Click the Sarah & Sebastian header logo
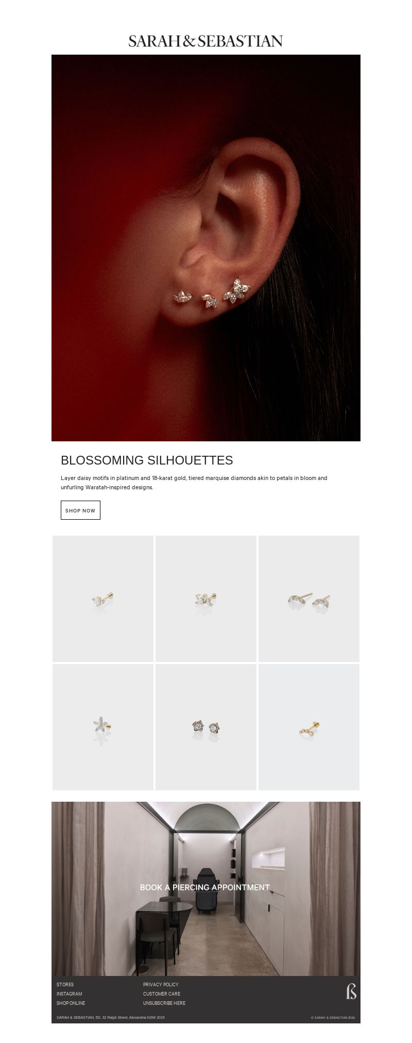This screenshot has height=1043, width=412. point(205,41)
